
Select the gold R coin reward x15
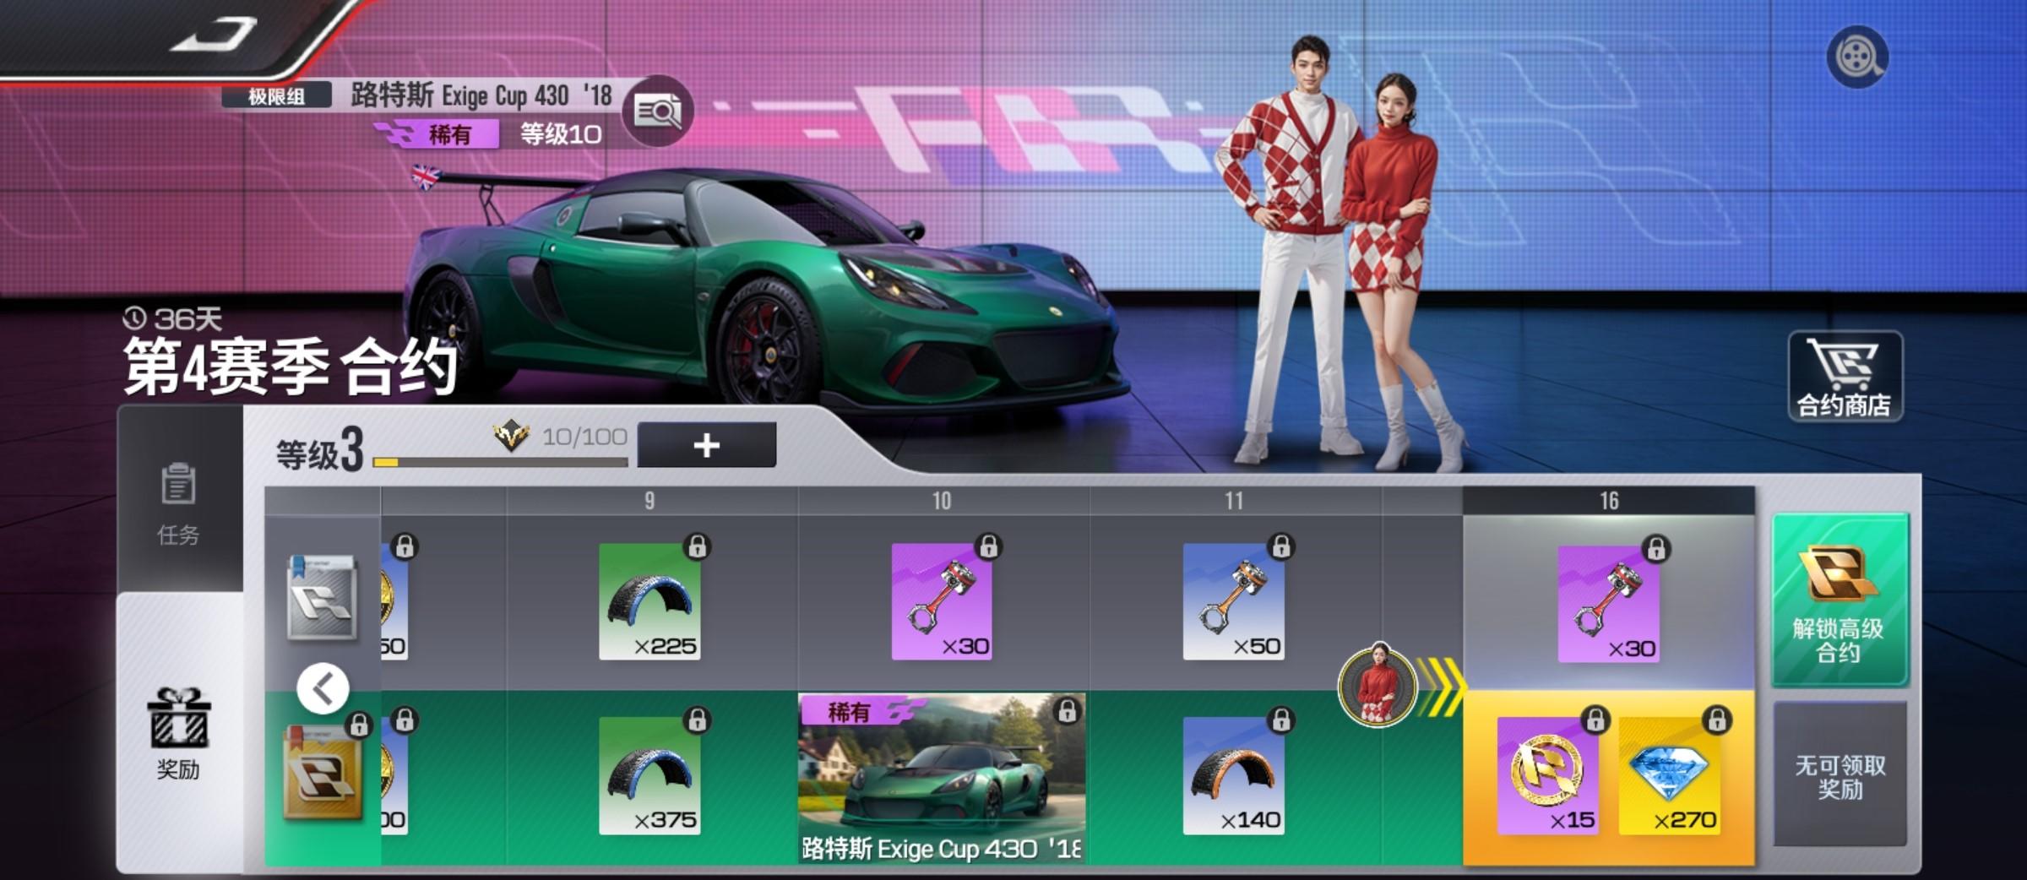(x=1548, y=775)
